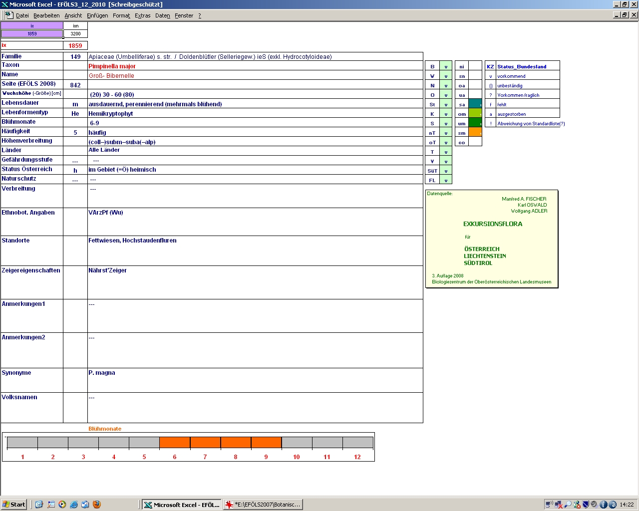
Task: Click the volume speaker tray icon
Action: 594,505
